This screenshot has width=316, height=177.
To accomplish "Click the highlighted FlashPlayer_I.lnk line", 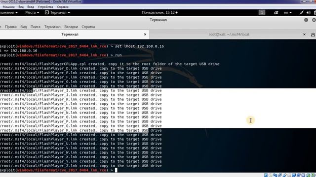I will pos(80,90).
